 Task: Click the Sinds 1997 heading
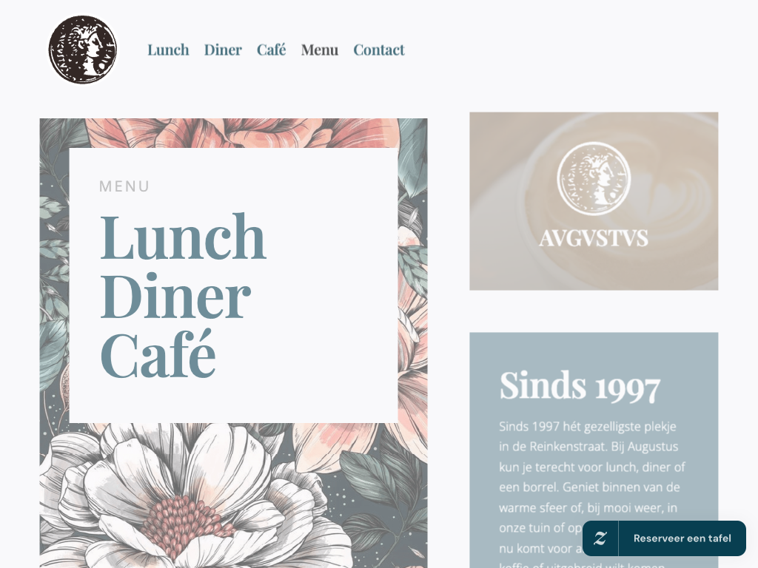[580, 386]
